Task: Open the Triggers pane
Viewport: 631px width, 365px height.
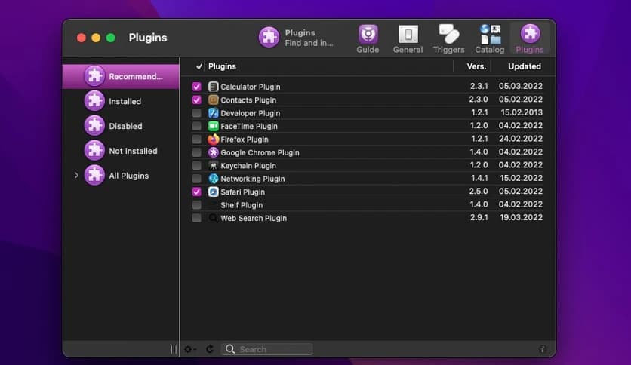Action: tap(448, 38)
